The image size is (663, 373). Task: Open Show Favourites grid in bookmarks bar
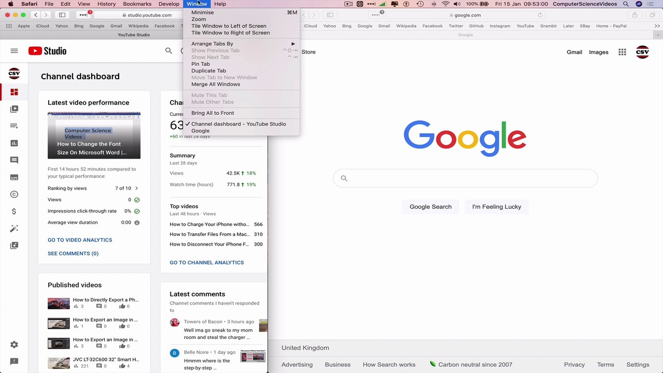point(8,26)
